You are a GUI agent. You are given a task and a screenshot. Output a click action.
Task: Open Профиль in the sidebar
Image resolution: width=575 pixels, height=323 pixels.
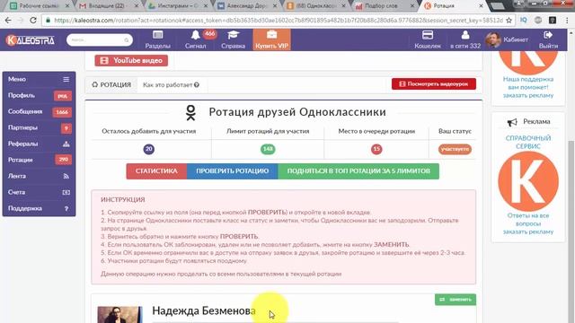pos(40,96)
